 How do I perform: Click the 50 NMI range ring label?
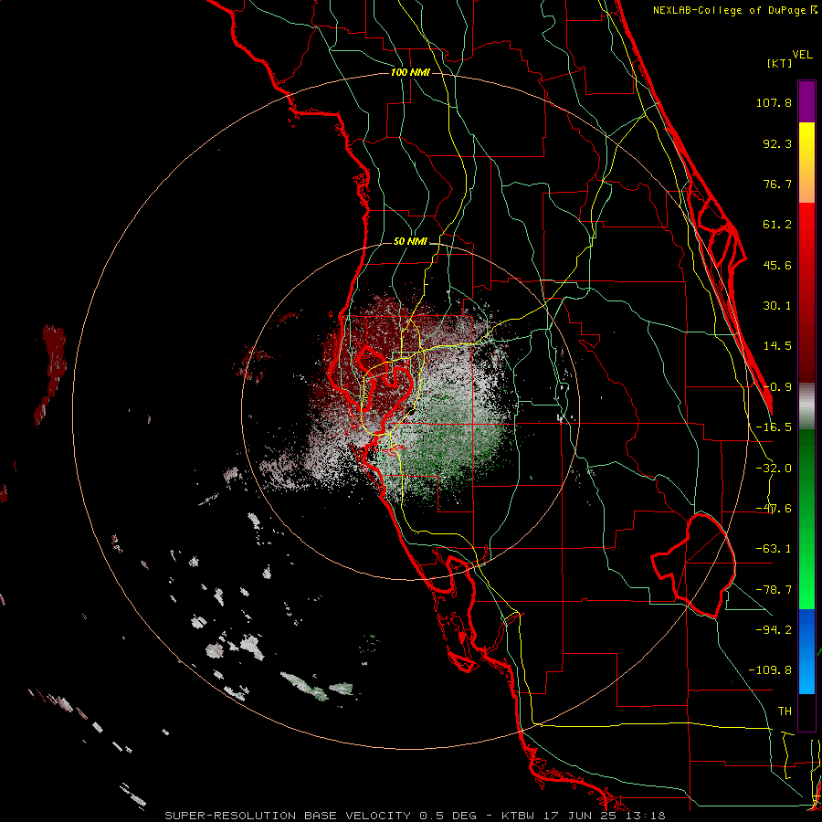pyautogui.click(x=410, y=242)
